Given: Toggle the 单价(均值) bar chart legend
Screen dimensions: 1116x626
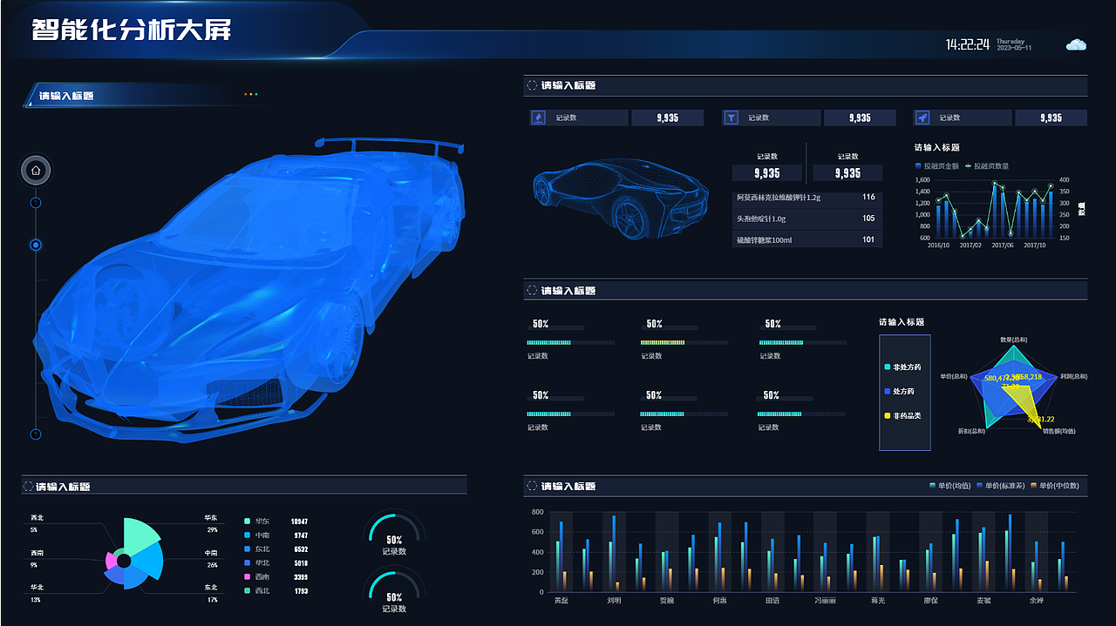Looking at the screenshot, I should pos(950,486).
